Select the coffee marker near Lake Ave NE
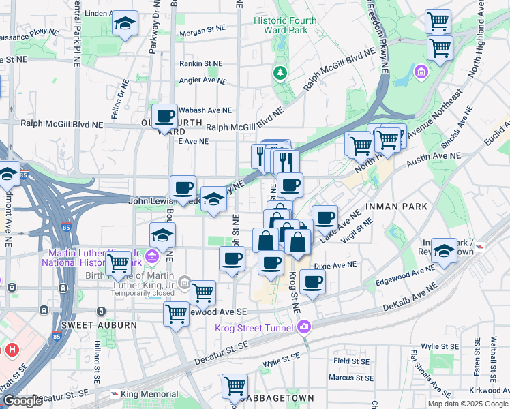Screen dimensions: 510x409 coord(325,220)
